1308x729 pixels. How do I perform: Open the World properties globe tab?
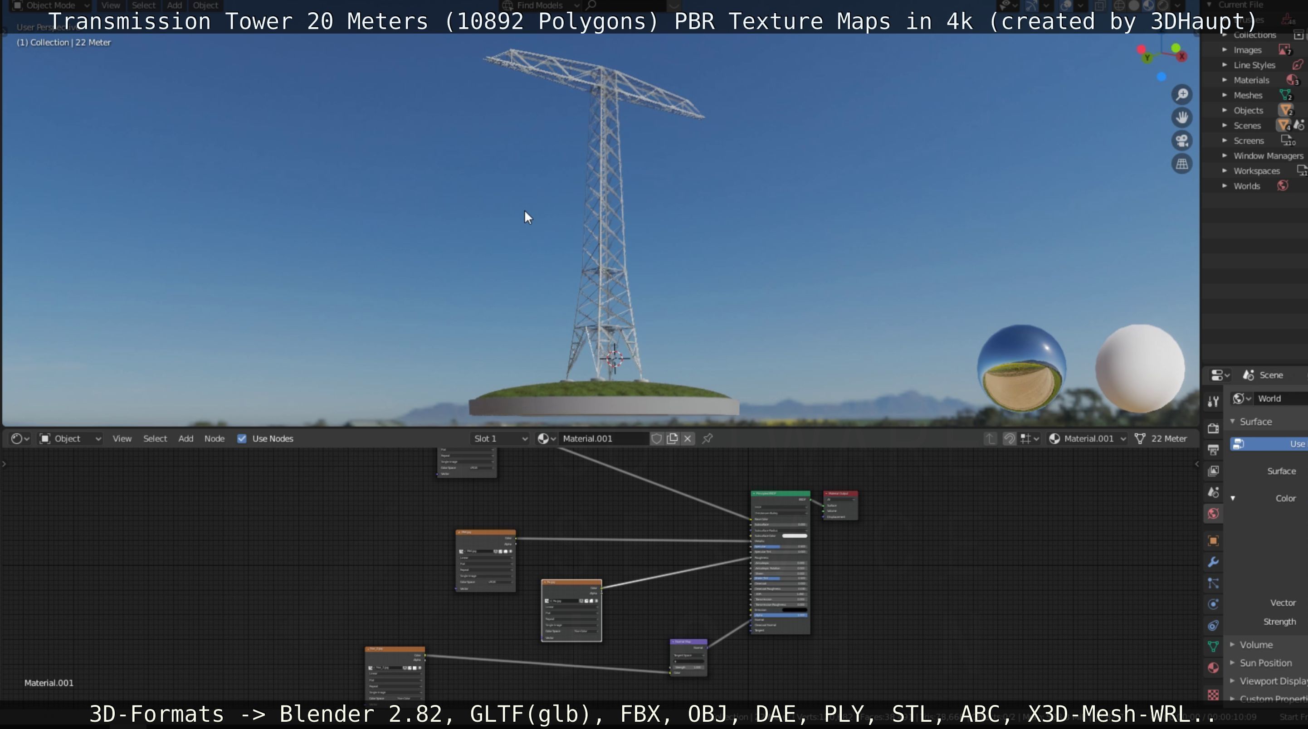tap(1213, 513)
